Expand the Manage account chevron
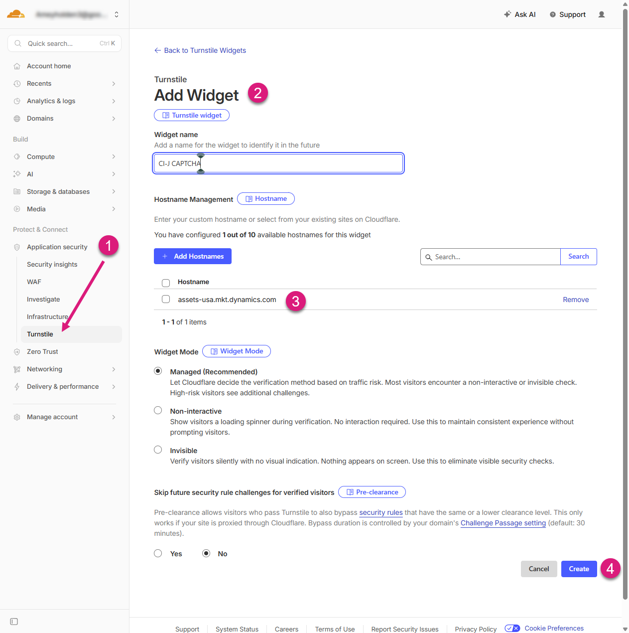This screenshot has height=633, width=629. (114, 417)
